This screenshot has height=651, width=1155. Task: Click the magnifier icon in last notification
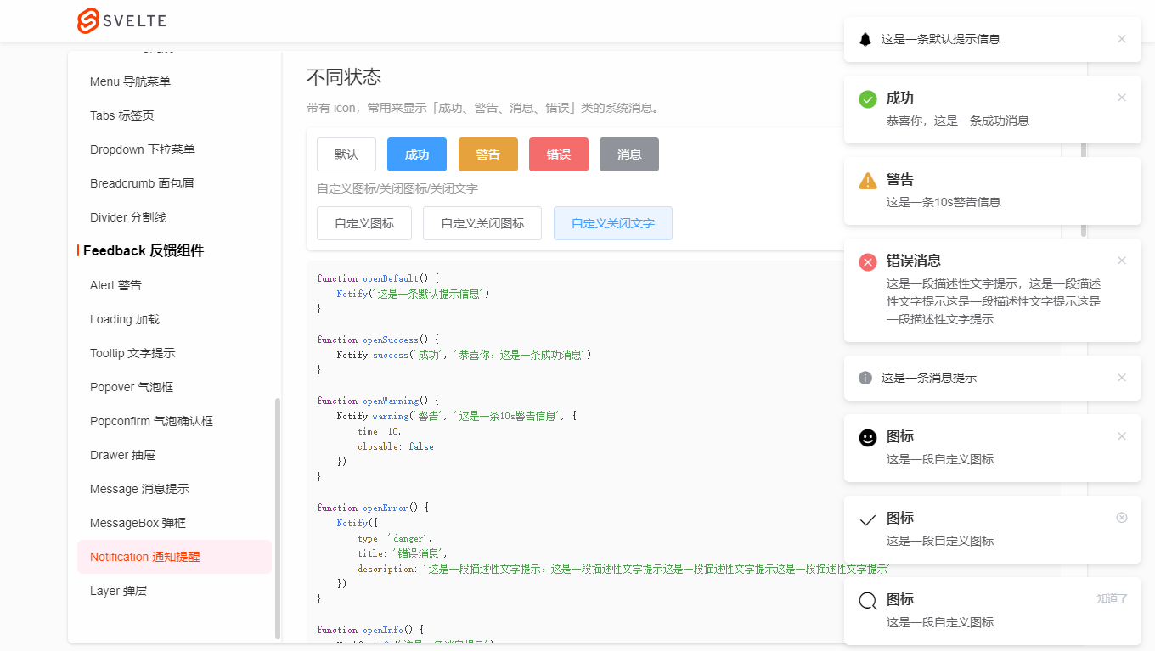click(868, 601)
